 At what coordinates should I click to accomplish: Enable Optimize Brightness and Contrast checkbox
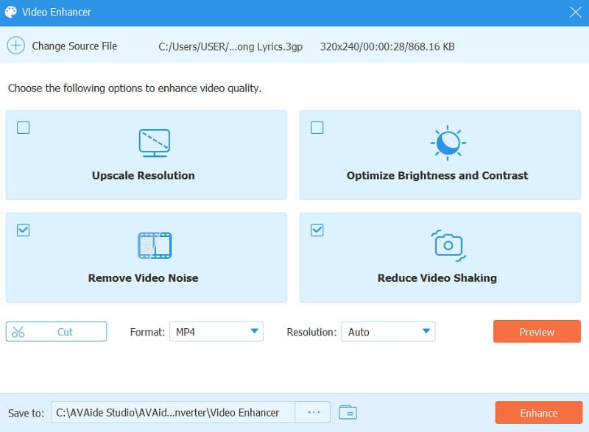click(317, 128)
